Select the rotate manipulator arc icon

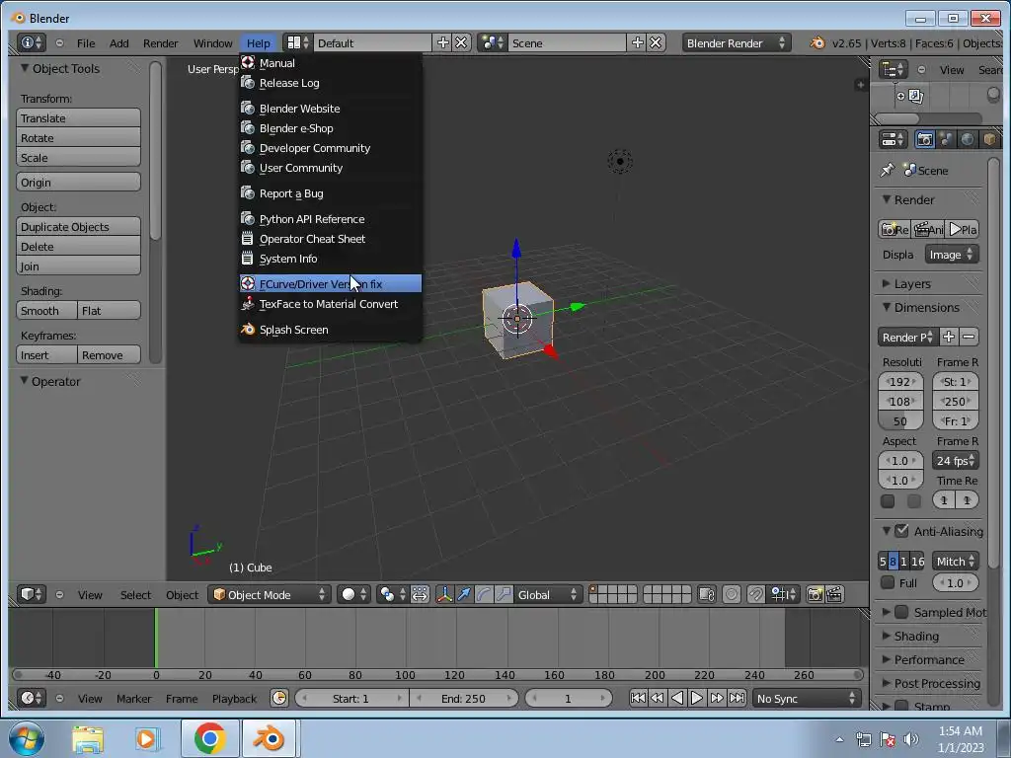click(x=484, y=594)
